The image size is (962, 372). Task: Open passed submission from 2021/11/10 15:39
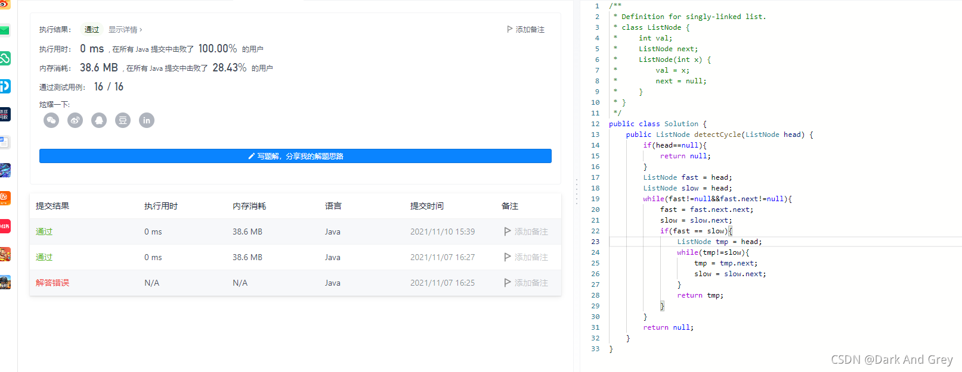(44, 232)
